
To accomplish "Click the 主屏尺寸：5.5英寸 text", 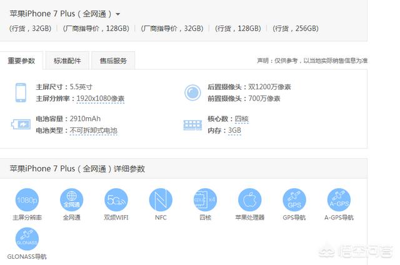I will pyautogui.click(x=64, y=87).
